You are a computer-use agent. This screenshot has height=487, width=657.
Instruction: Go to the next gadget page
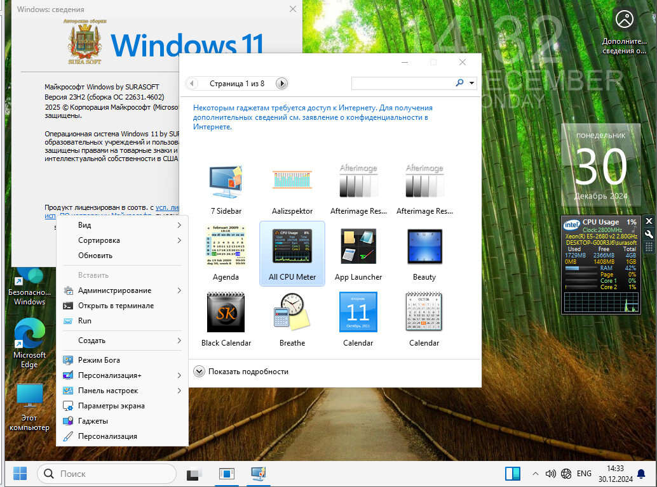[281, 83]
